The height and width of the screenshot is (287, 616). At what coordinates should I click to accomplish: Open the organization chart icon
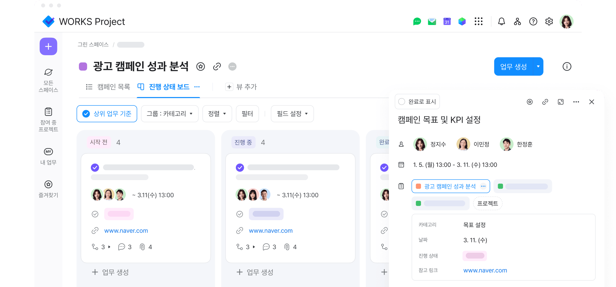click(517, 21)
